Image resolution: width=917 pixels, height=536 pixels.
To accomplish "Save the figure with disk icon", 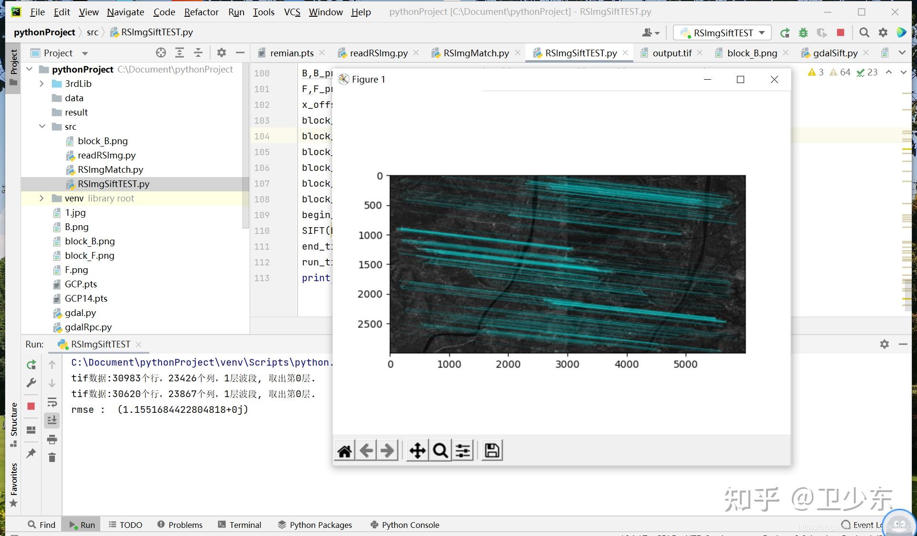I will 492,451.
